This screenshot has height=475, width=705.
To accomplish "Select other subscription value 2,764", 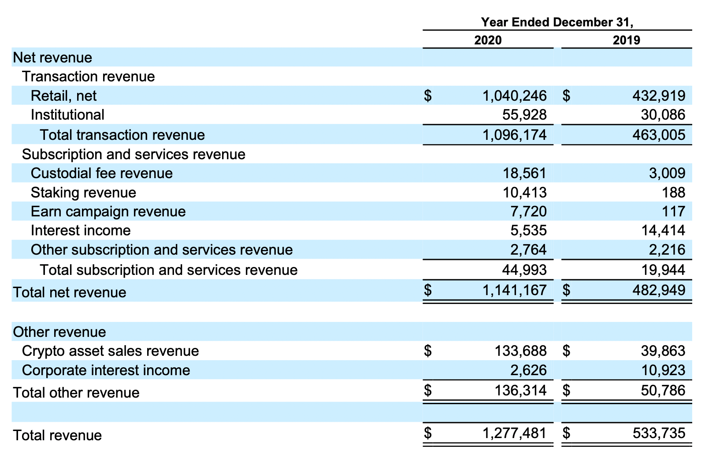I will (x=528, y=250).
